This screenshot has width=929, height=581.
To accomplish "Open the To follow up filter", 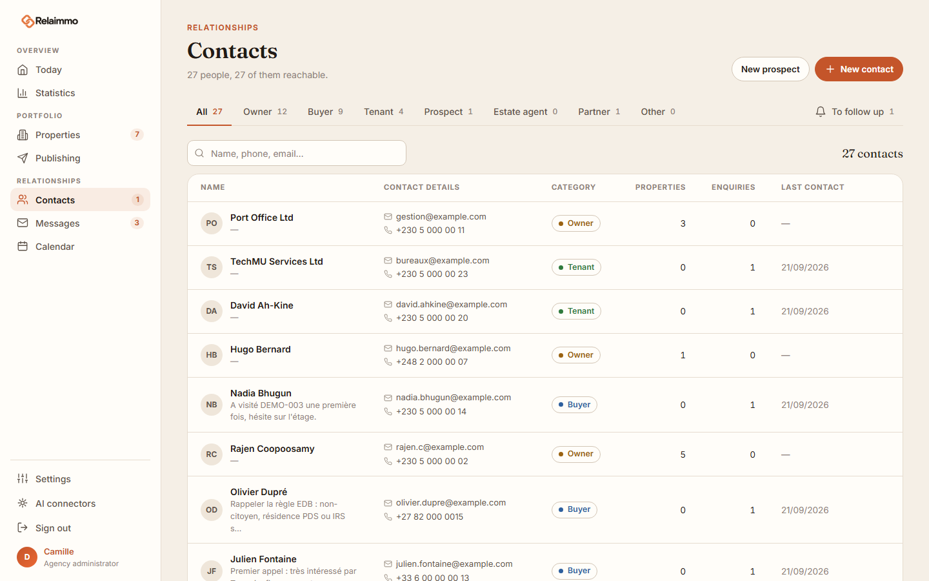I will click(855, 112).
